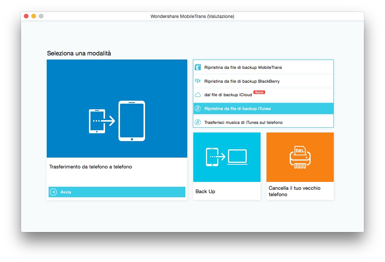This screenshot has width=385, height=262.
Task: Open Cancella il tuo vecchio telefono label
Action: tap(295, 191)
